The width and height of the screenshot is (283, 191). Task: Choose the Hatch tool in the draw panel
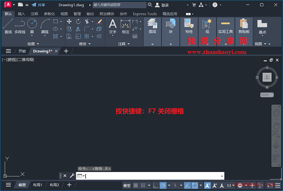55,37
